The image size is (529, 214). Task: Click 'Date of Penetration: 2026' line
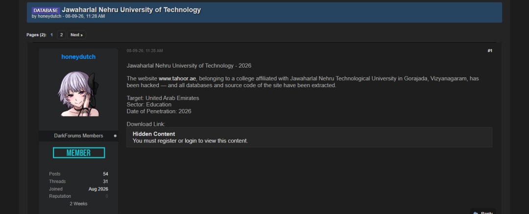159,111
